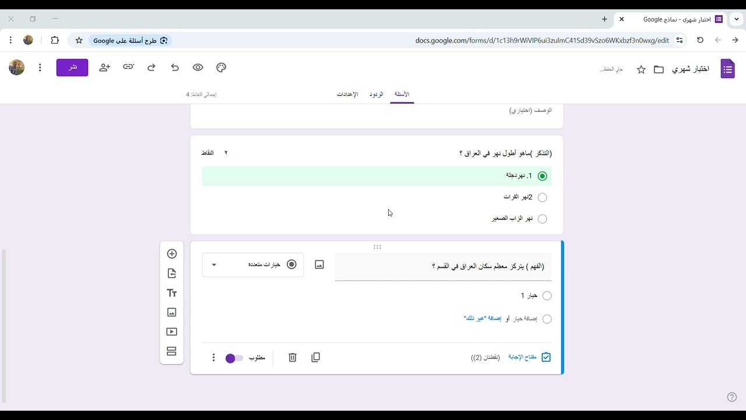Copy the responder link icon
Image resolution: width=746 pixels, height=420 pixels.
pyautogui.click(x=128, y=67)
